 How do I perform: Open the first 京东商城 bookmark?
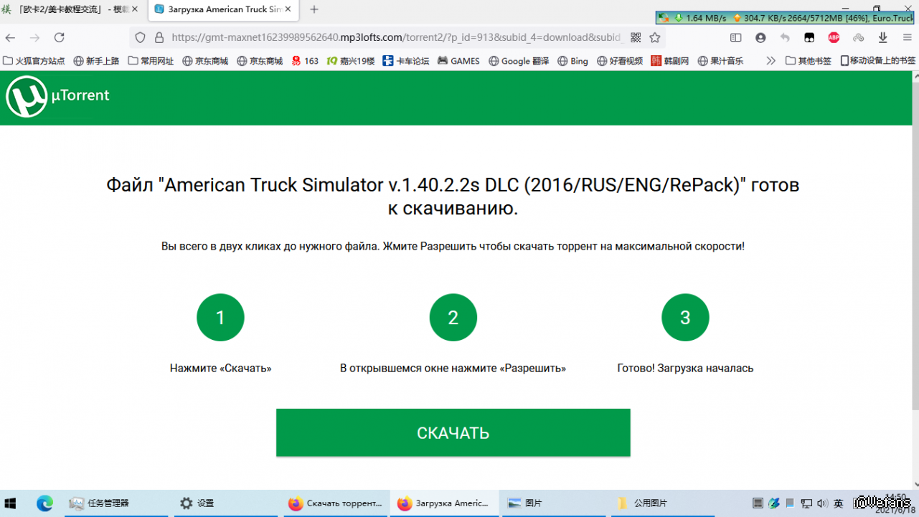pyautogui.click(x=205, y=61)
